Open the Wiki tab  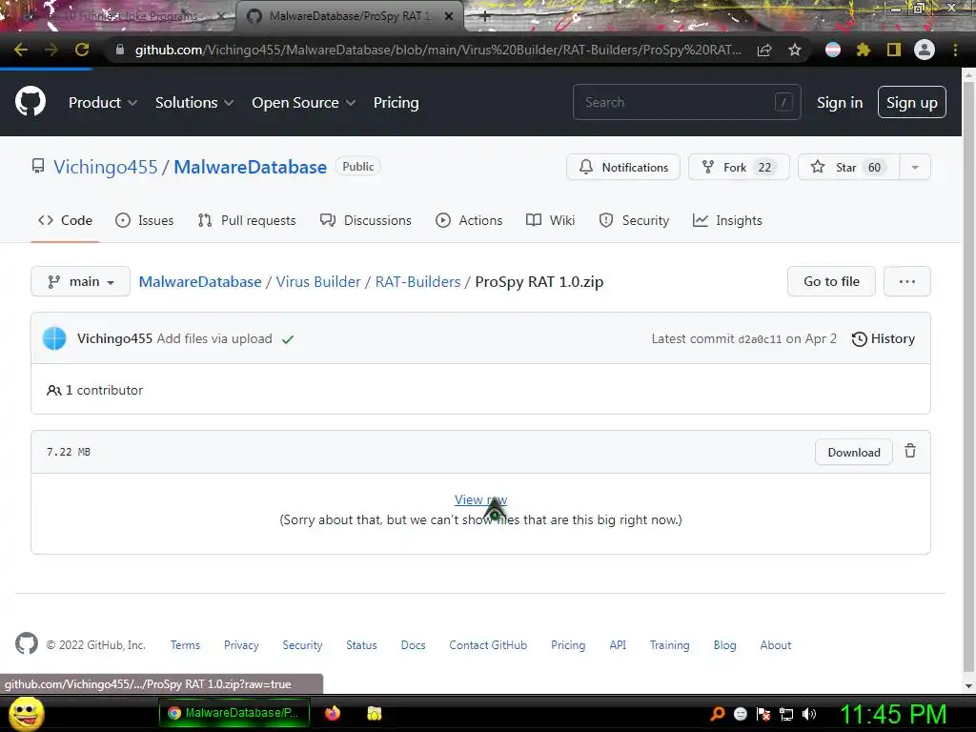[x=550, y=220]
